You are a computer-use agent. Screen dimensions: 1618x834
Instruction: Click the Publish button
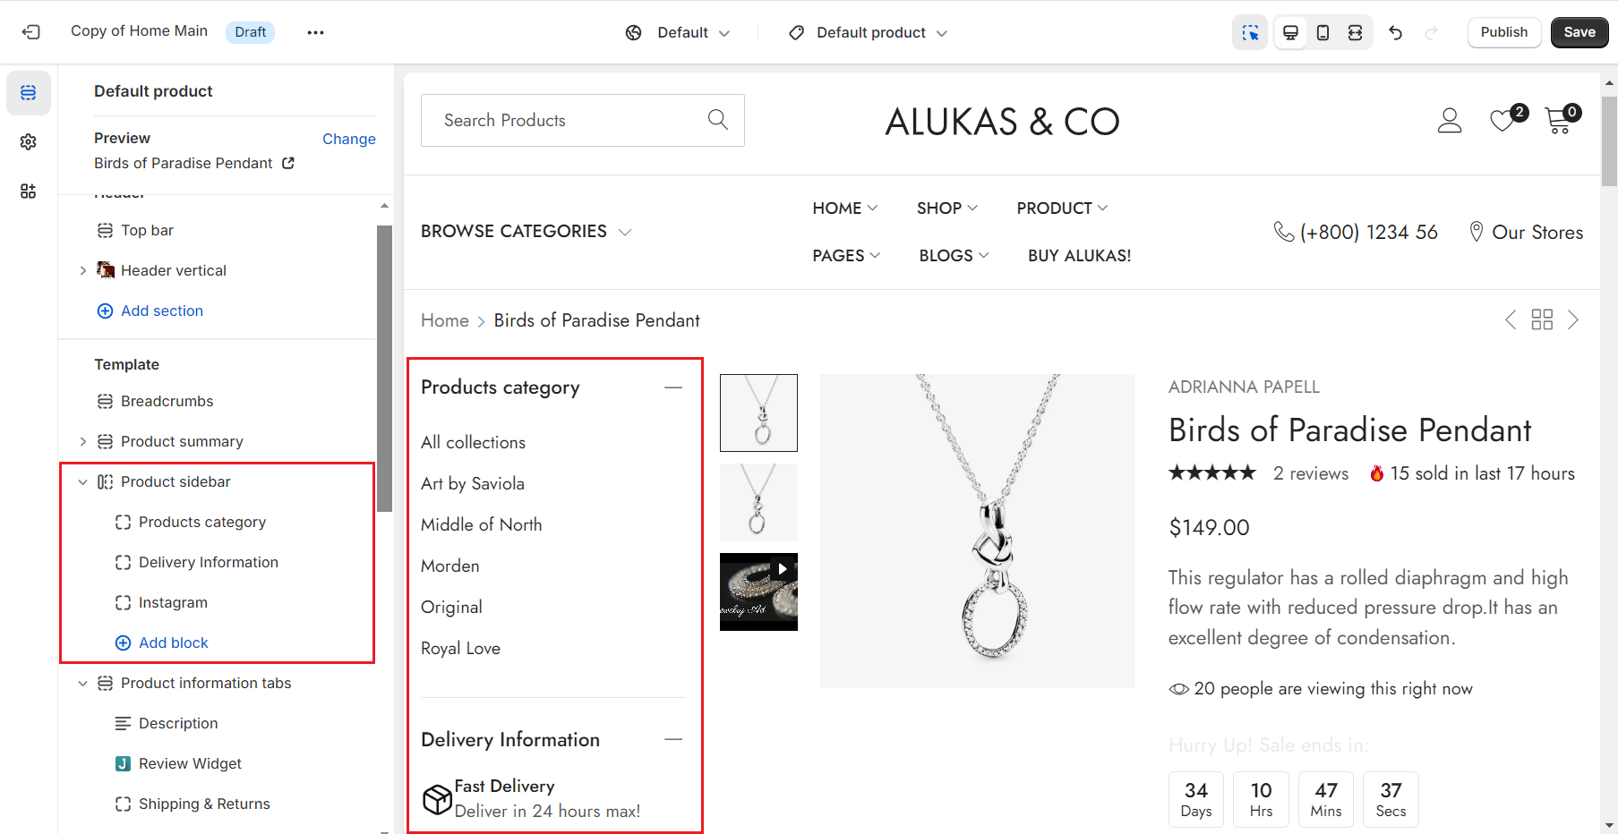(x=1503, y=32)
